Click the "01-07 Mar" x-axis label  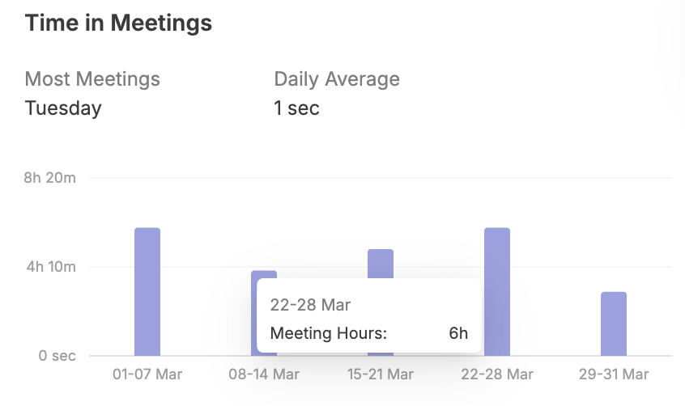147,374
